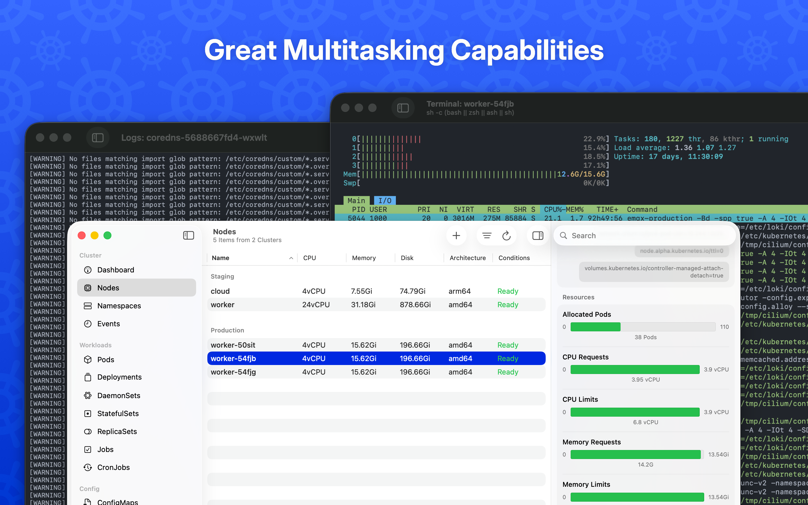The image size is (808, 505).
Task: Click the Dashboard gauge icon
Action: coord(88,270)
